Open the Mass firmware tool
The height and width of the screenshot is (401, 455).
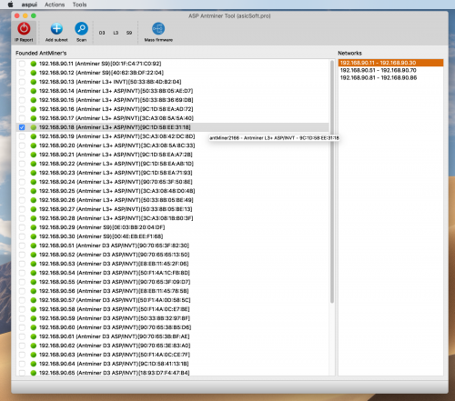[x=158, y=29]
